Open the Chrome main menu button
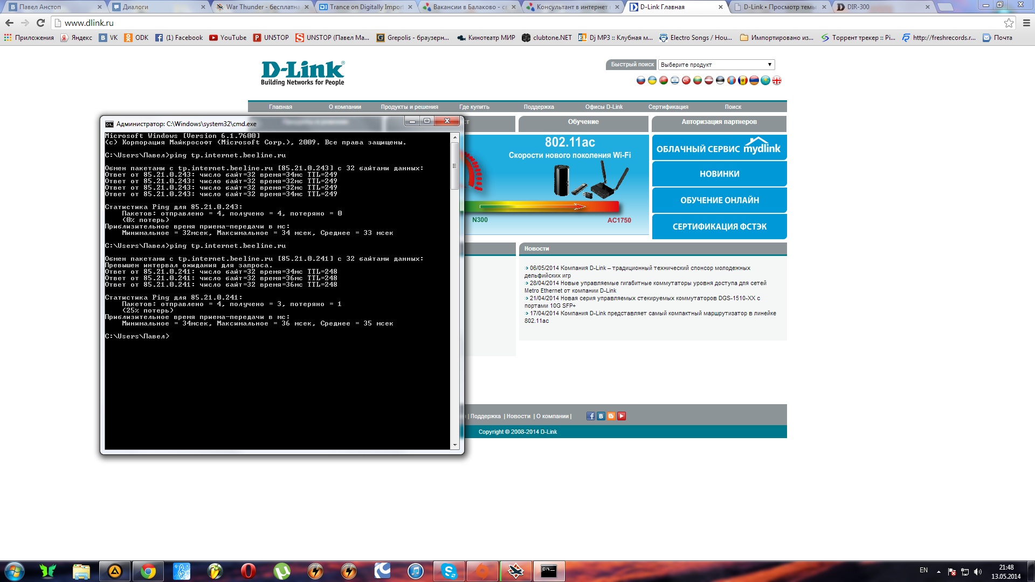This screenshot has height=582, width=1035. click(1026, 23)
